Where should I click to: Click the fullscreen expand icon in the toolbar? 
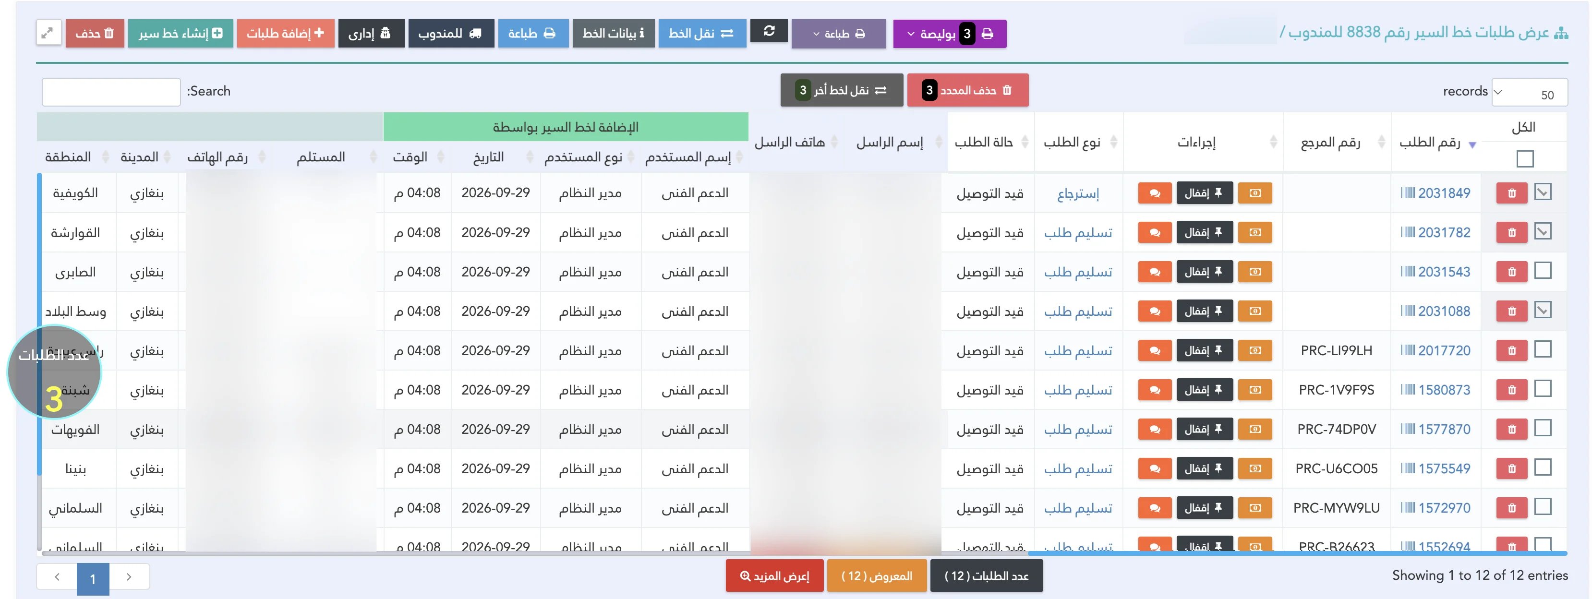48,34
